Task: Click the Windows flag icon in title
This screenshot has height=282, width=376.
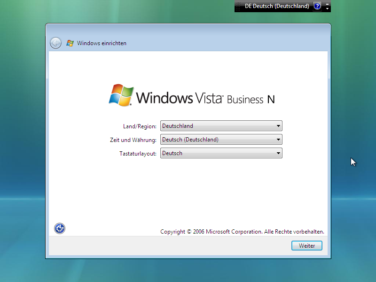Action: point(70,43)
